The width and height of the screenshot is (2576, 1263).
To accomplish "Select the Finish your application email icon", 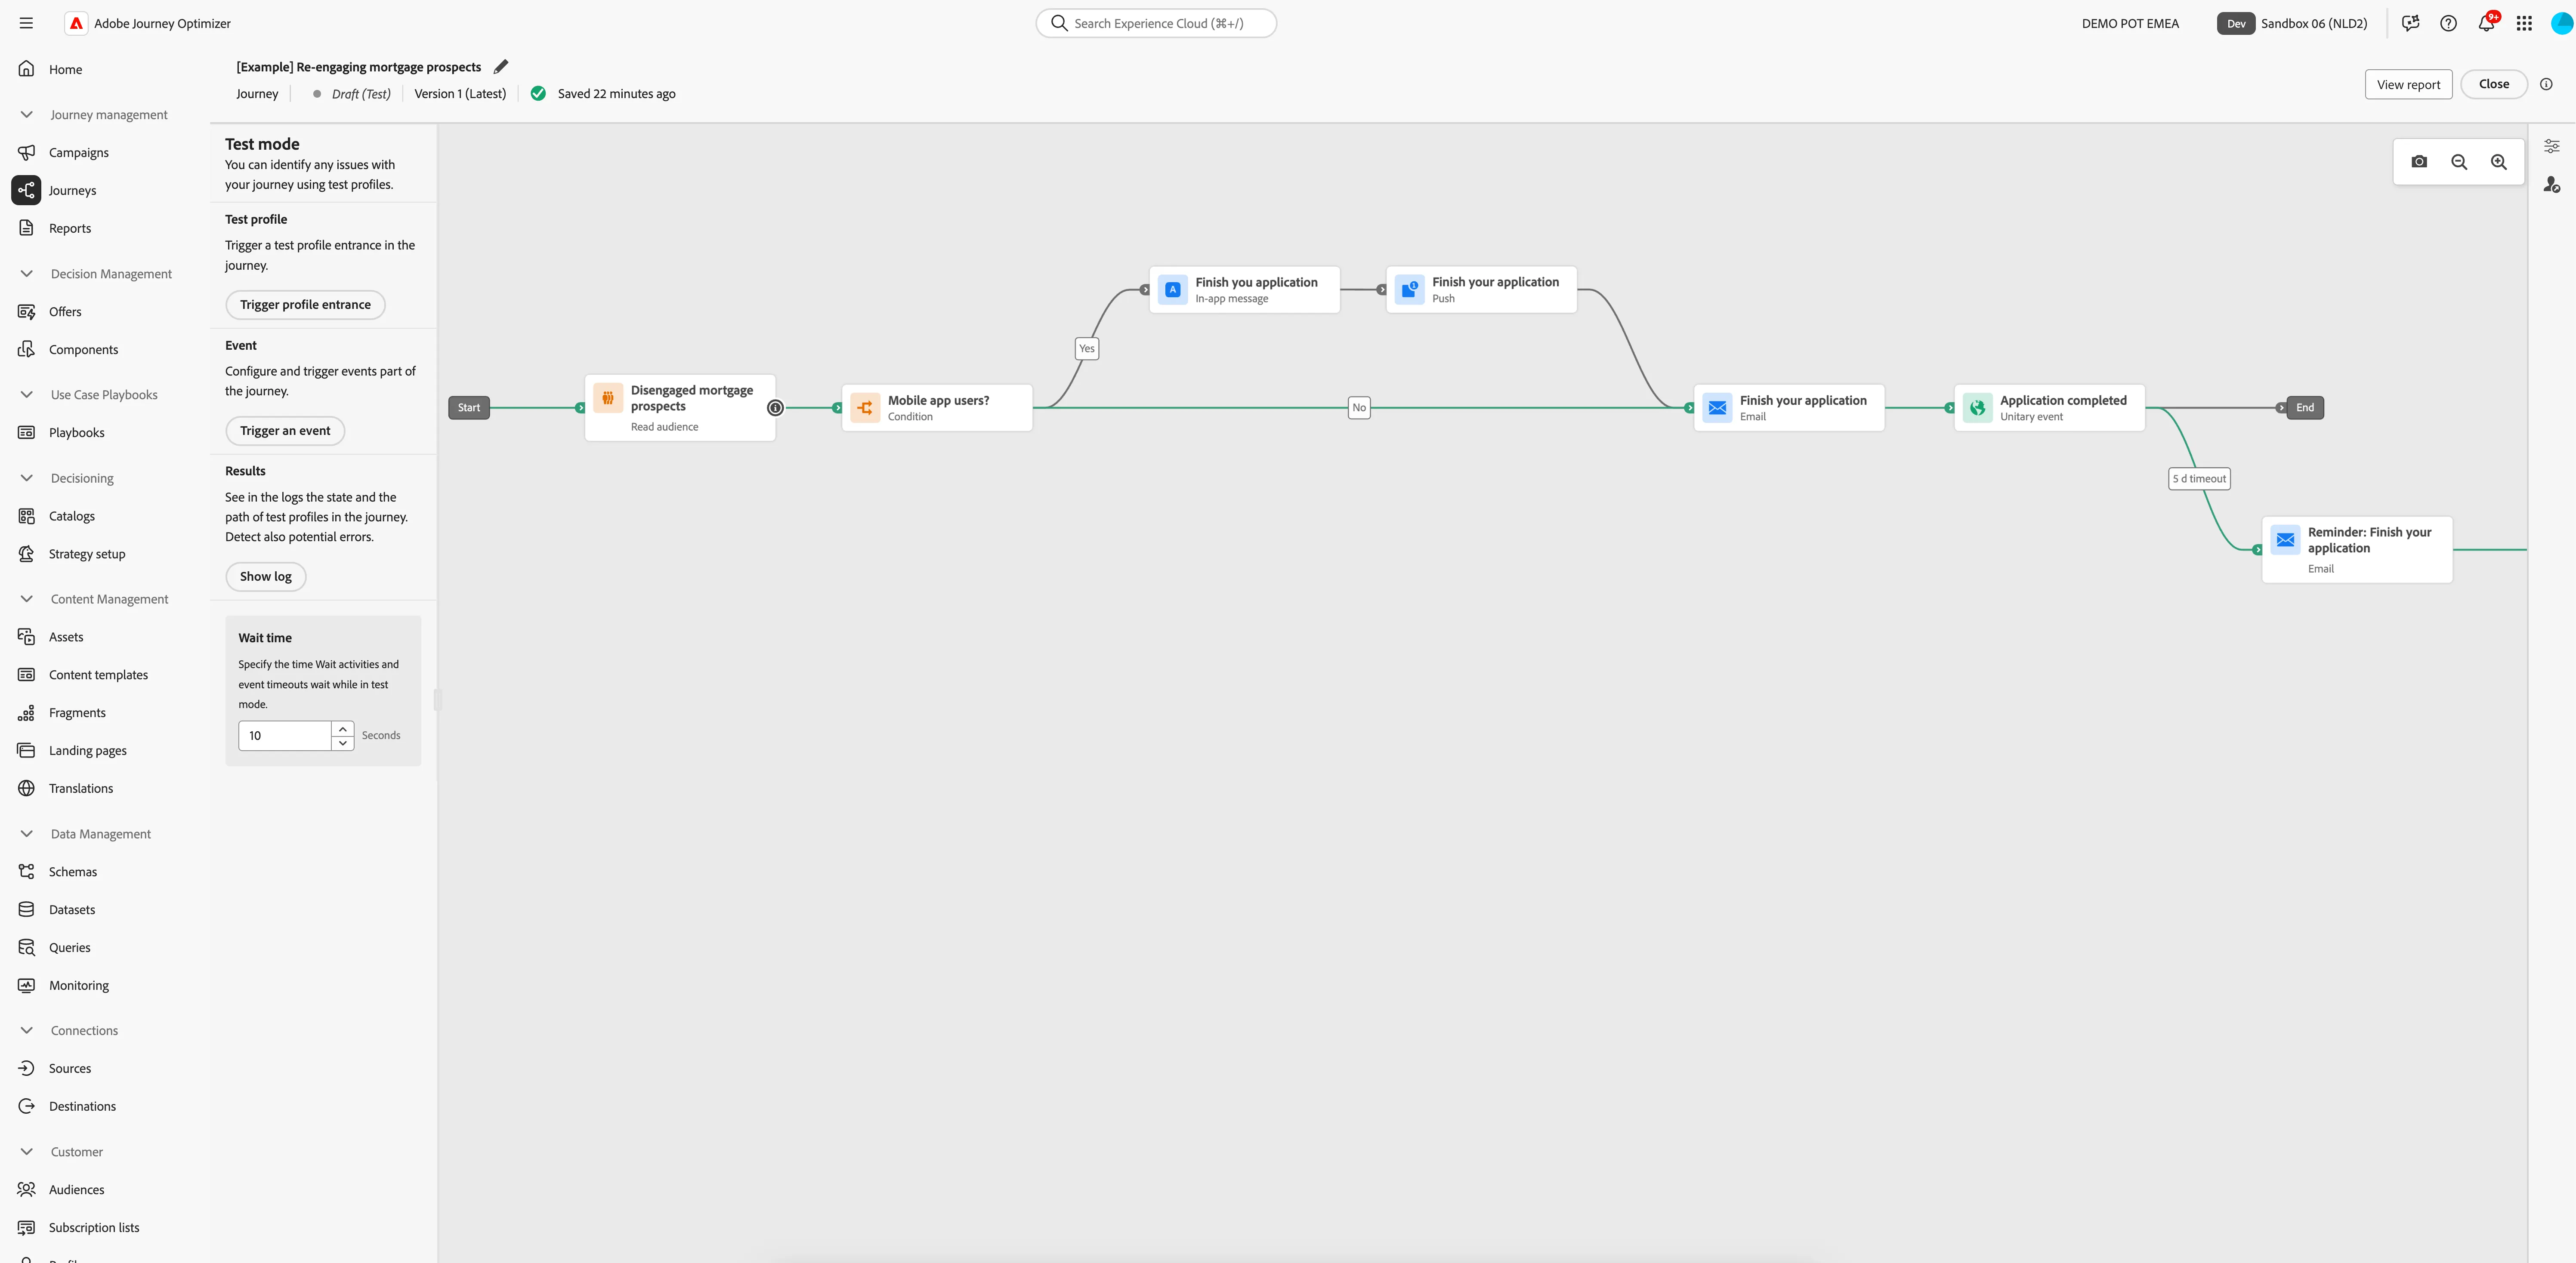I will pyautogui.click(x=1717, y=408).
